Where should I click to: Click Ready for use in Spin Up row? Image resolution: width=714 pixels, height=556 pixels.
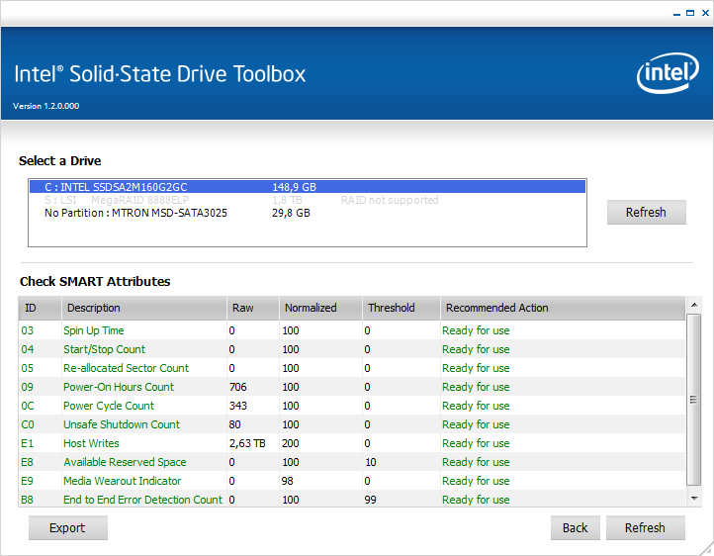476,330
